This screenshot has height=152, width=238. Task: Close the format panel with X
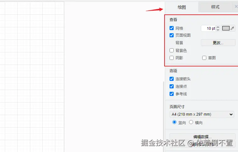tap(236, 7)
